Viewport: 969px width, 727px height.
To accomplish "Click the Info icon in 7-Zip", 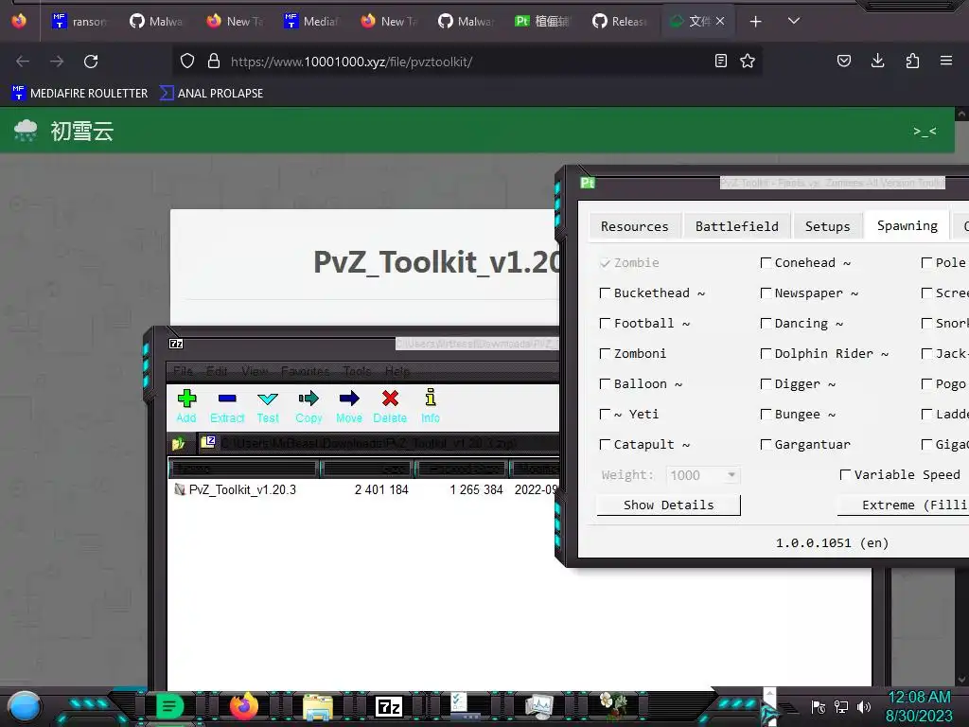I will [431, 406].
